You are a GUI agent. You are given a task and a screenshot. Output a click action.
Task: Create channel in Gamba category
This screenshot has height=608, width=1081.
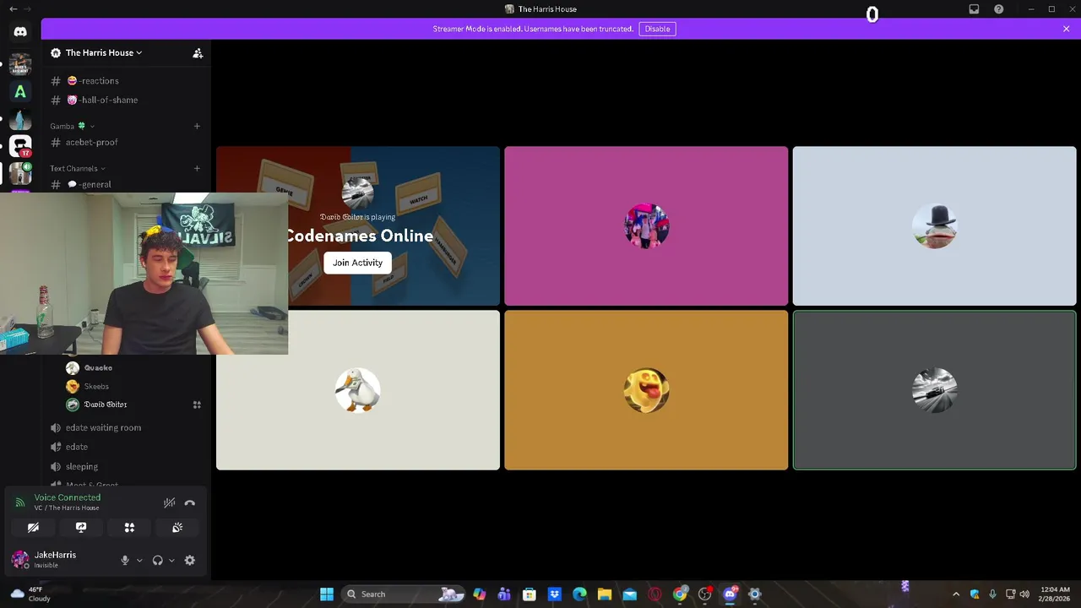pyautogui.click(x=197, y=126)
